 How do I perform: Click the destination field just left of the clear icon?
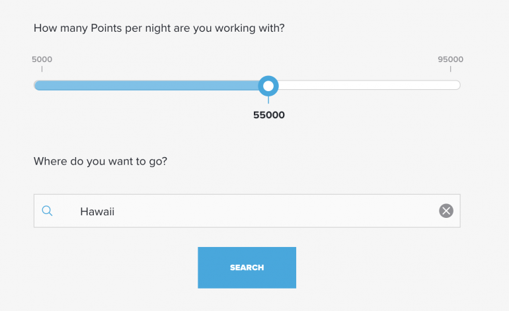pos(423,211)
